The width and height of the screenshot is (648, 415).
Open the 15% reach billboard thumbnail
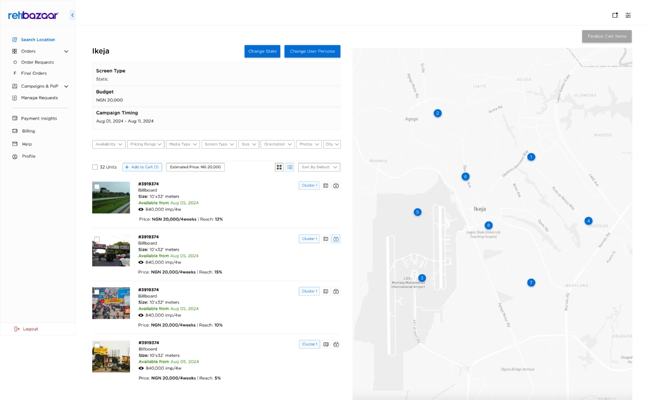pos(111,250)
